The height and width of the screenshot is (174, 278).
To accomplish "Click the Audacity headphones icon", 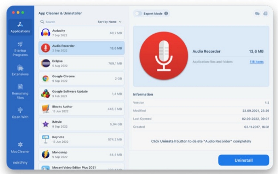I will 46,33.
